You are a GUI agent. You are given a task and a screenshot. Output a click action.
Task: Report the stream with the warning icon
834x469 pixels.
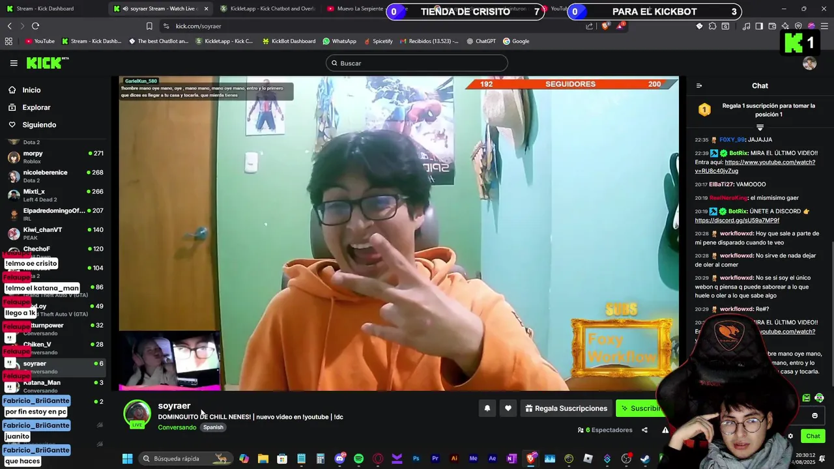[x=665, y=430]
